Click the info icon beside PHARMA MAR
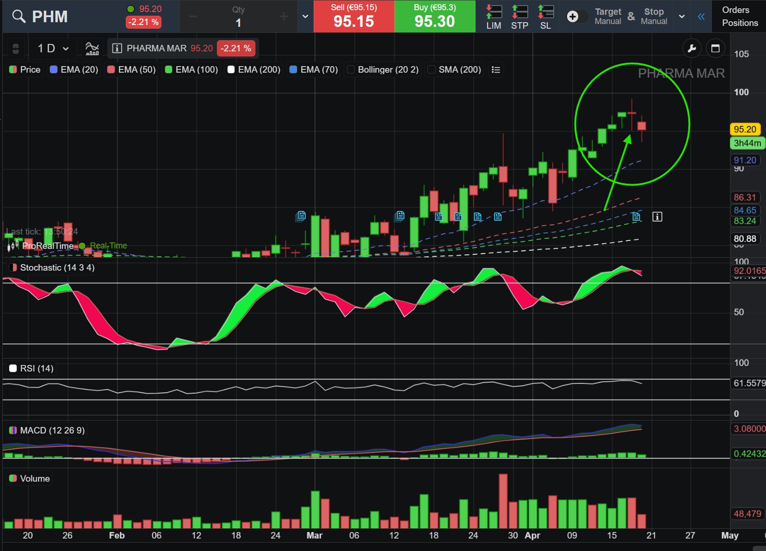 pyautogui.click(x=117, y=49)
